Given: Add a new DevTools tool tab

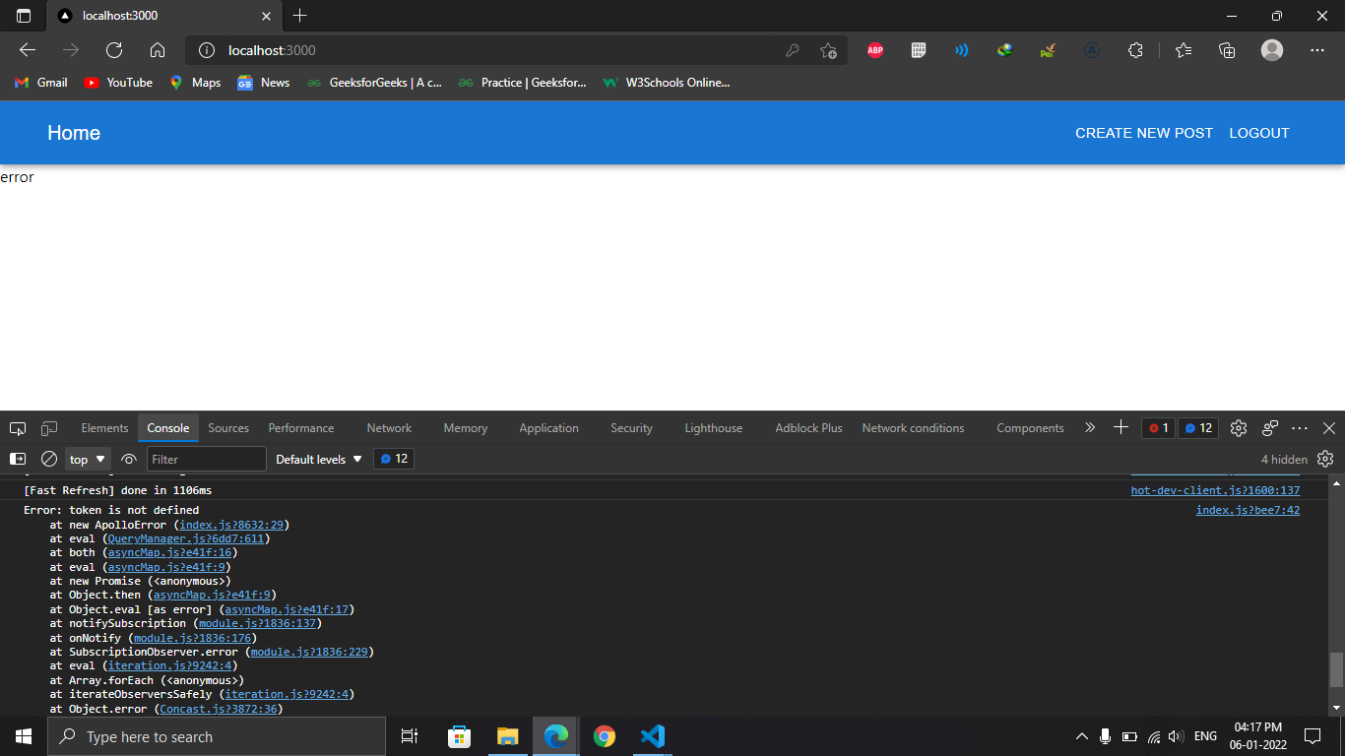Looking at the screenshot, I should [x=1121, y=427].
